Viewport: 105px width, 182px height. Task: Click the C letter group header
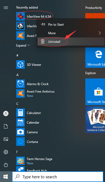point(17,104)
